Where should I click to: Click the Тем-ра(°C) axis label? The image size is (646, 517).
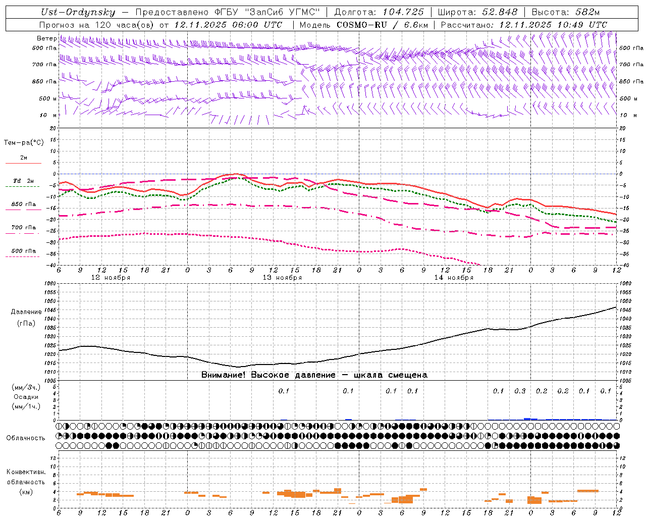pyautogui.click(x=24, y=143)
